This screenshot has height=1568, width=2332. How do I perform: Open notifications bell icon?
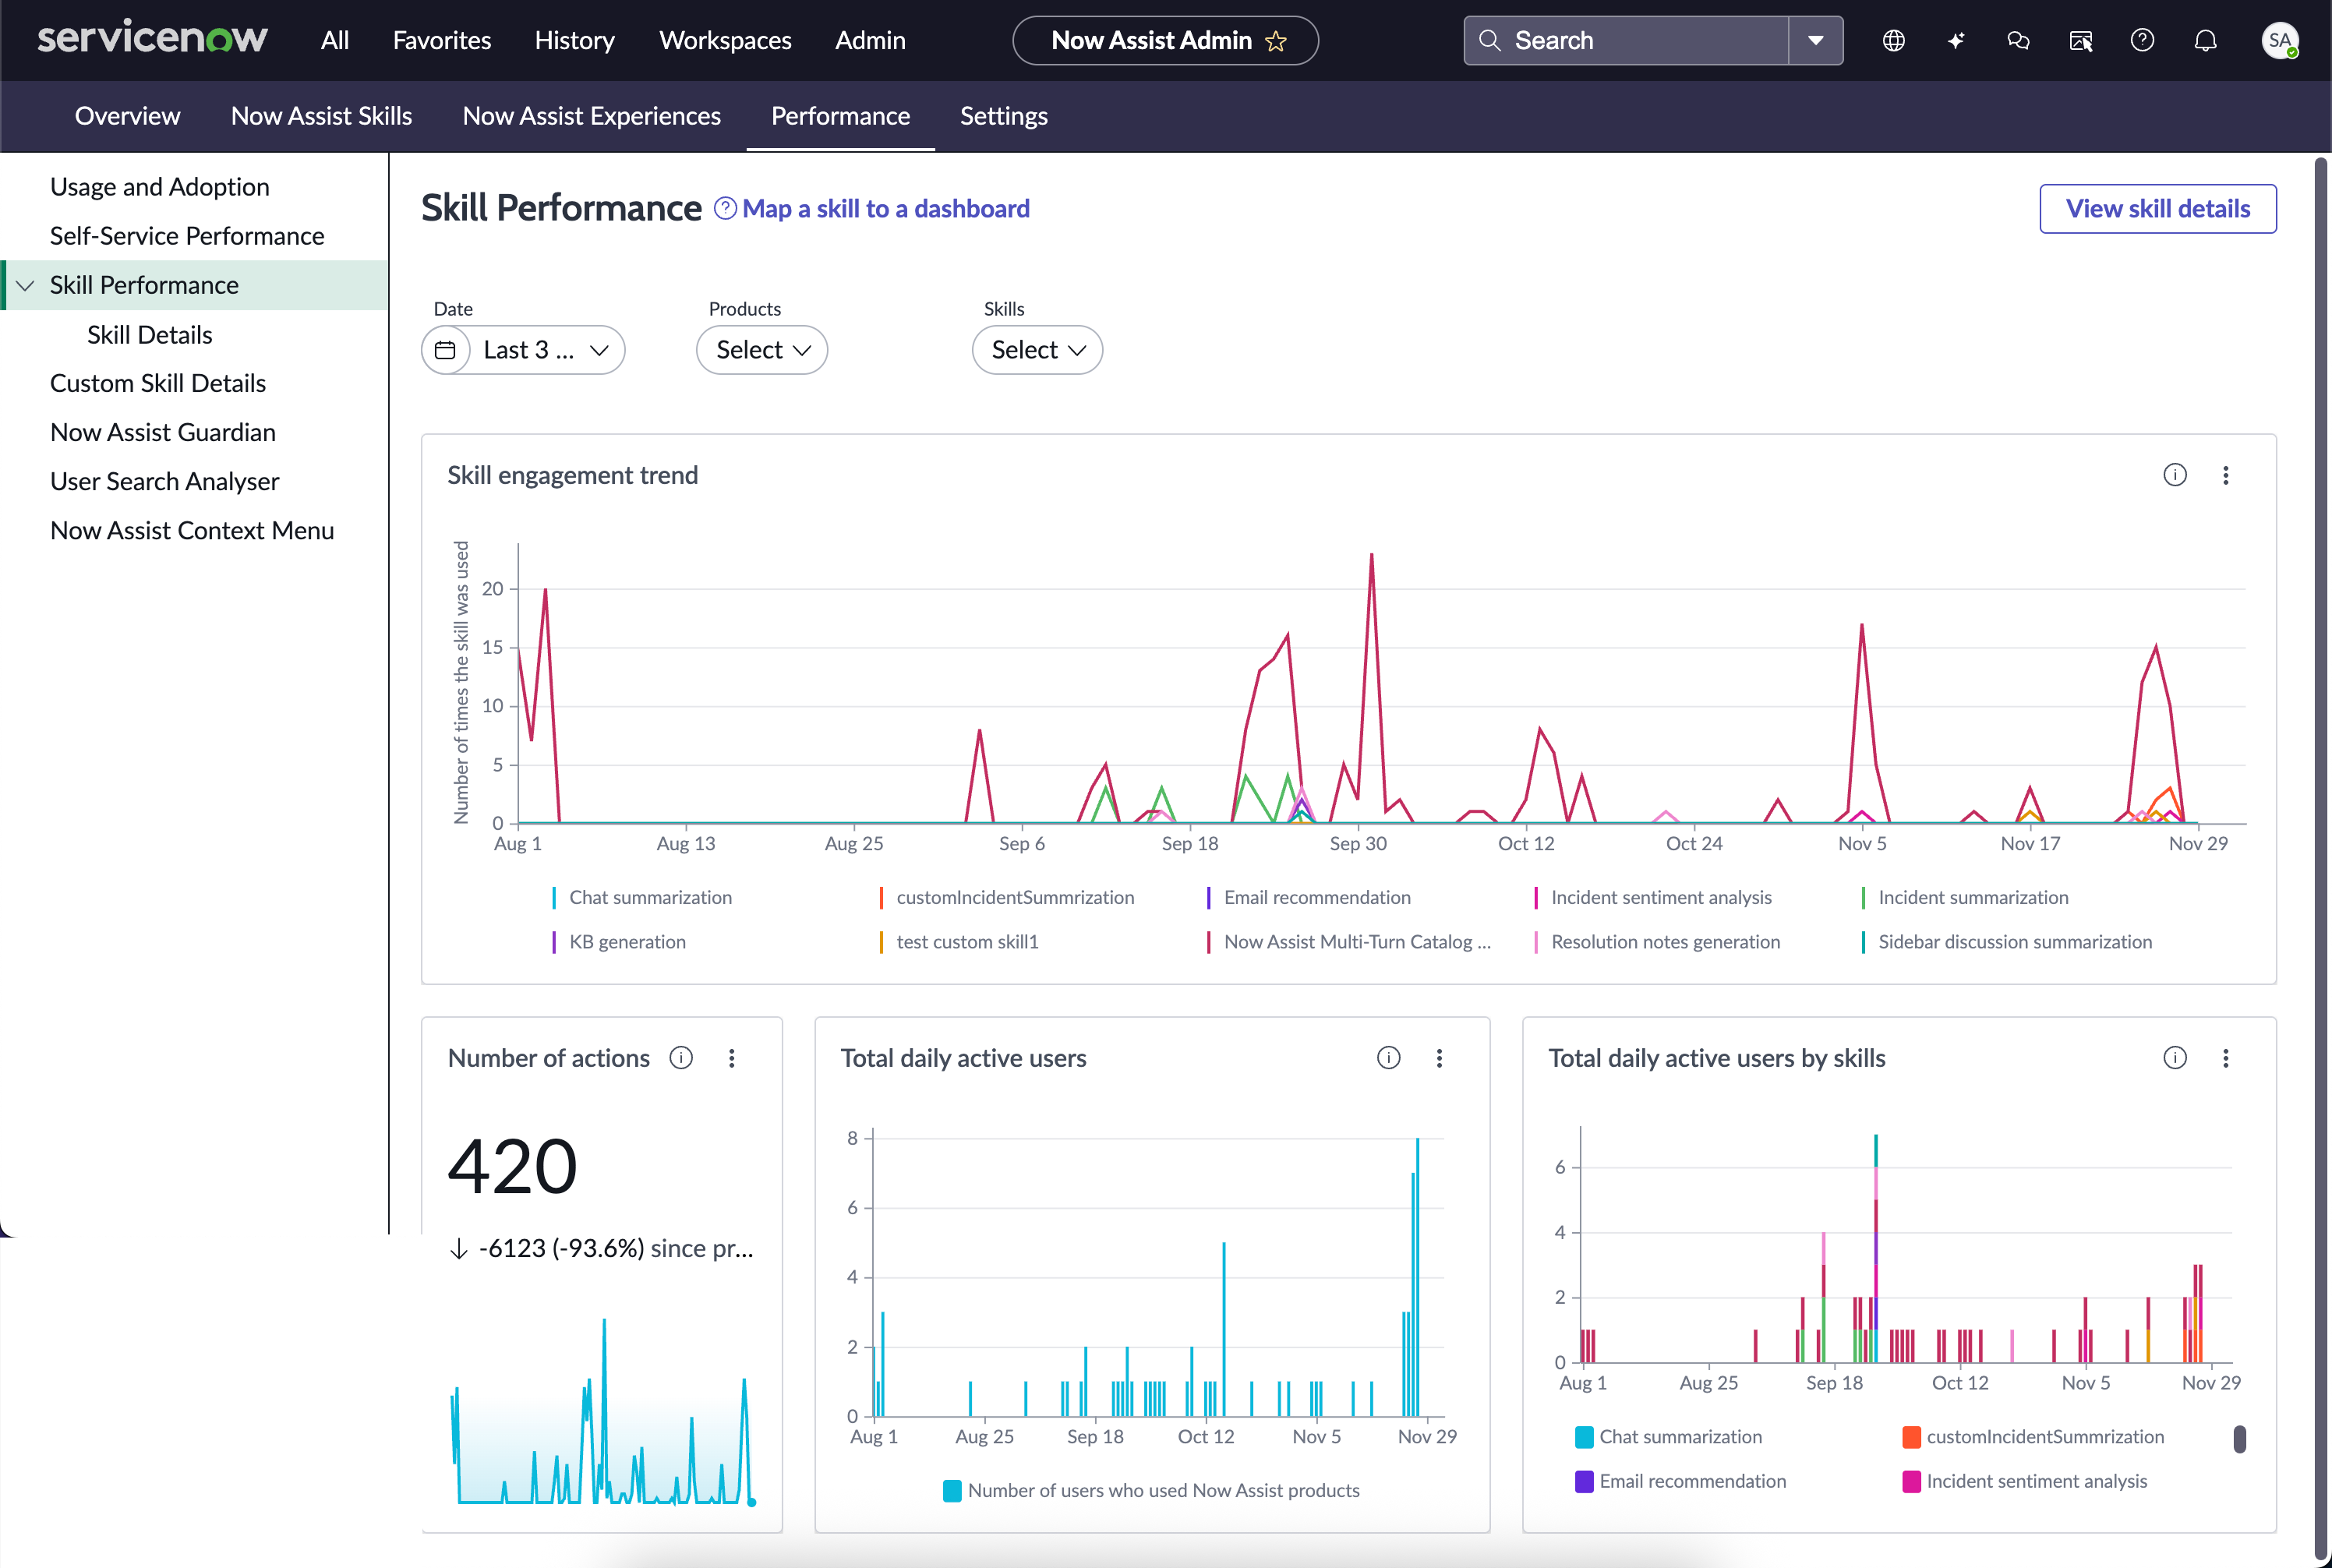[x=2205, y=40]
